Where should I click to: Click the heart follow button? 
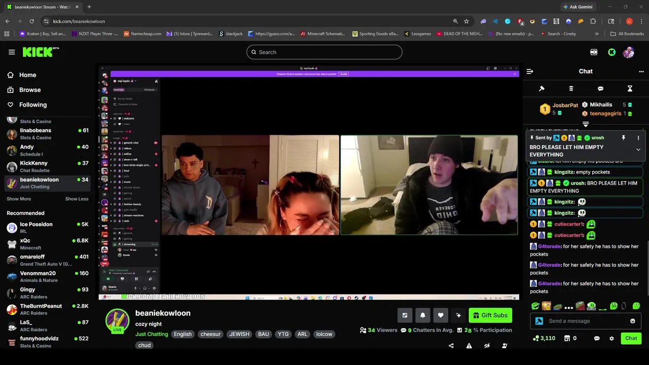tap(441, 315)
